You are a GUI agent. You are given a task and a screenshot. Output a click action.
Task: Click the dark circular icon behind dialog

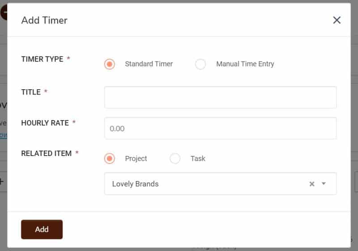coord(4,13)
